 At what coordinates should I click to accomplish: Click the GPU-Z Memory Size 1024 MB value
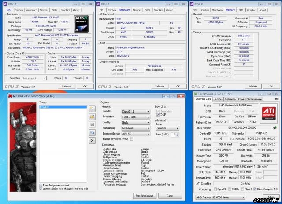(x=223, y=161)
